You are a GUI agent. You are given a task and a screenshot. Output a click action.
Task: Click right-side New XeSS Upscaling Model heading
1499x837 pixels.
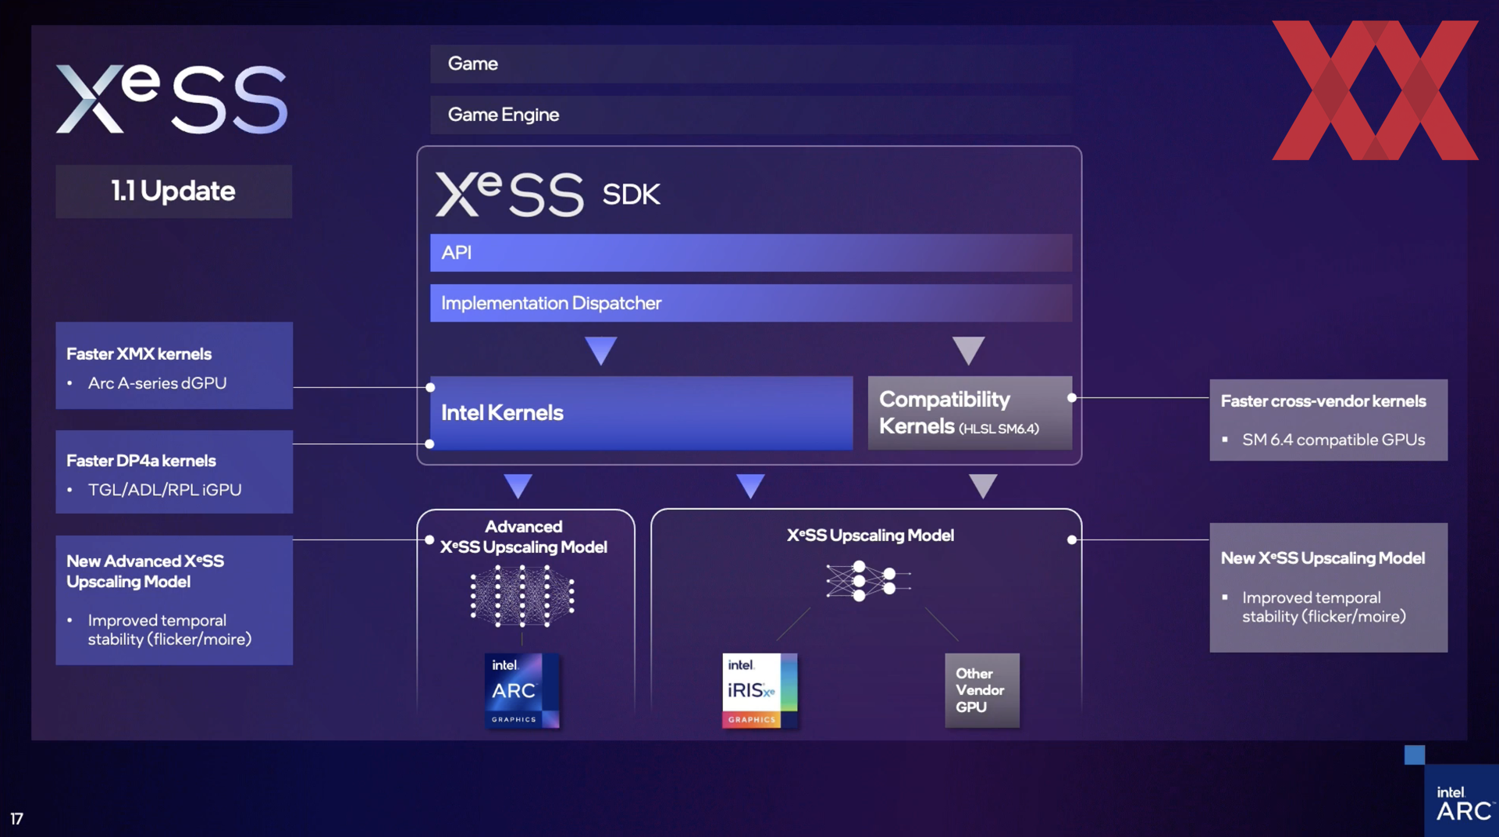point(1323,558)
